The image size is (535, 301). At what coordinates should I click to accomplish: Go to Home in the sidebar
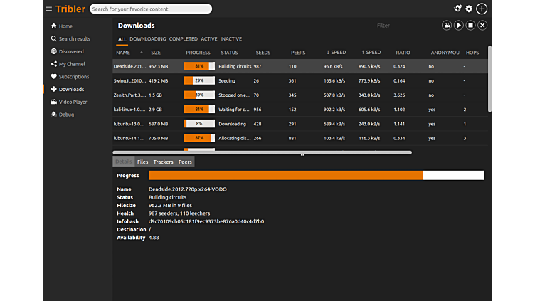pos(65,26)
